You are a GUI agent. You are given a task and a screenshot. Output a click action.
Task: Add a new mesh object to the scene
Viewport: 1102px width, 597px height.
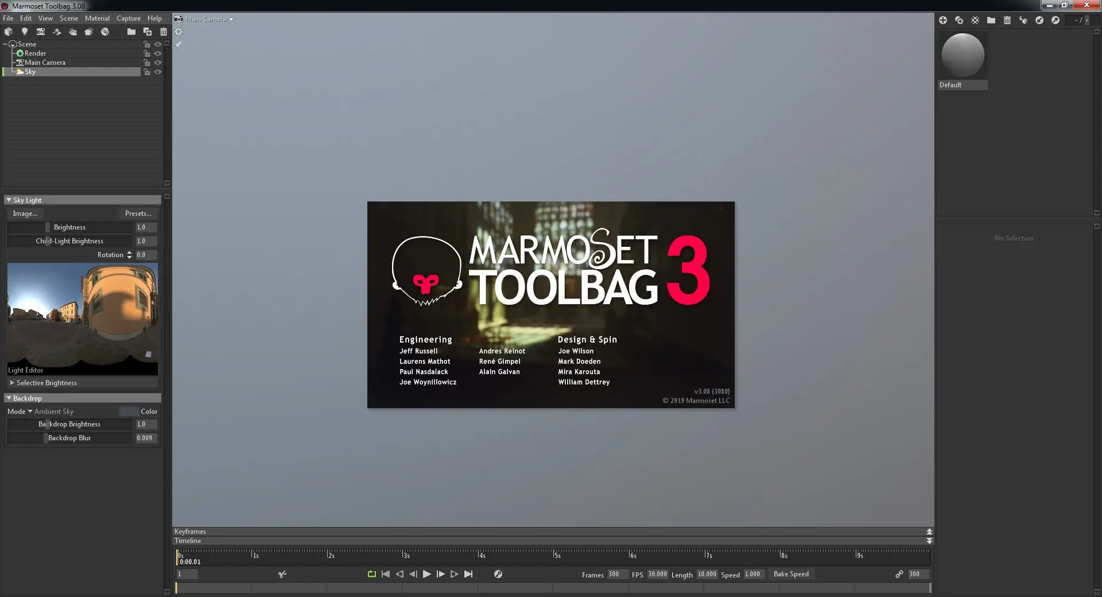9,32
